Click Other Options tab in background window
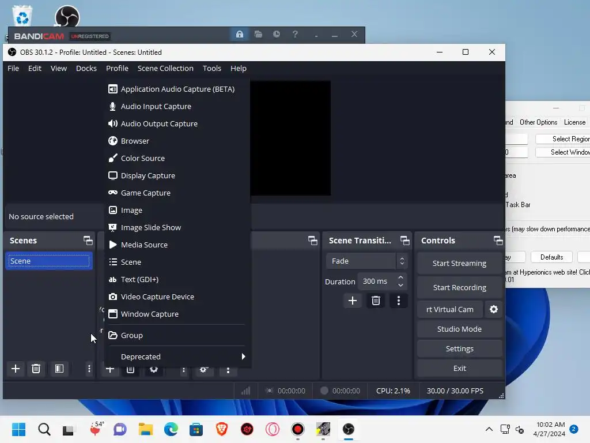This screenshot has height=443, width=590. pos(538,122)
